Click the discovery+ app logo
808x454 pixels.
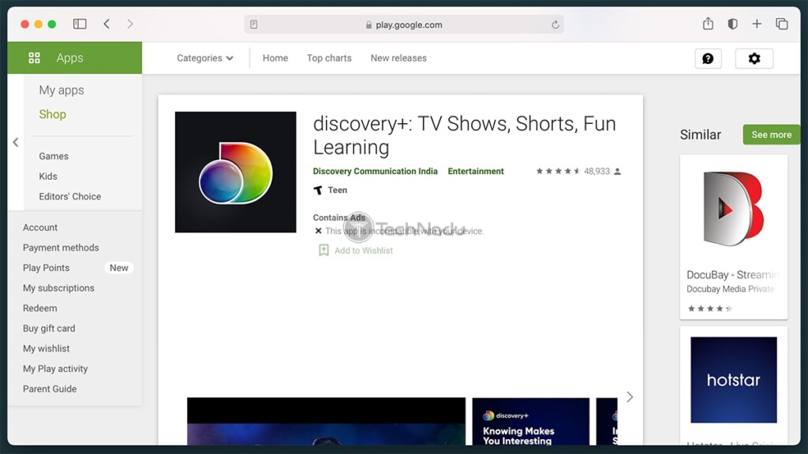pos(235,172)
